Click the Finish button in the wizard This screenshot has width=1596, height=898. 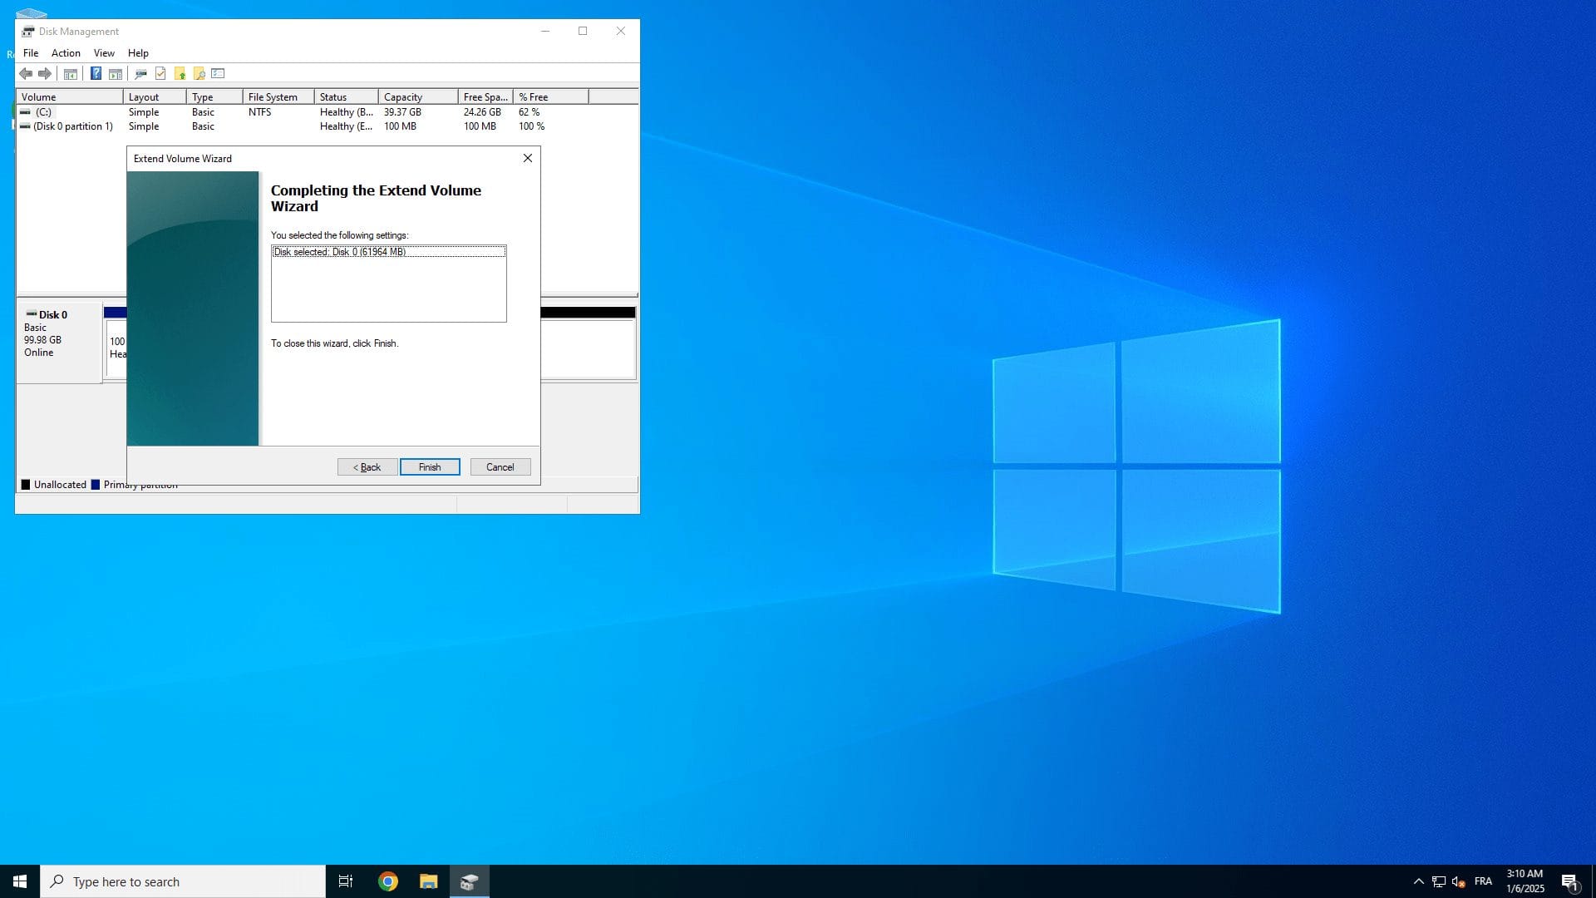coord(430,467)
